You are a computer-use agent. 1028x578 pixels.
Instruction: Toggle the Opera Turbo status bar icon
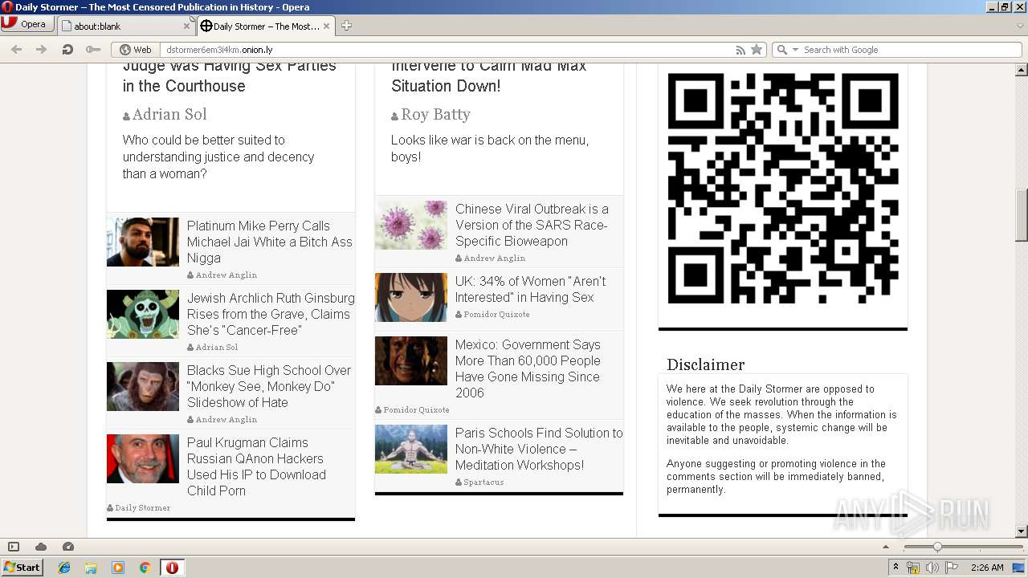coord(68,547)
